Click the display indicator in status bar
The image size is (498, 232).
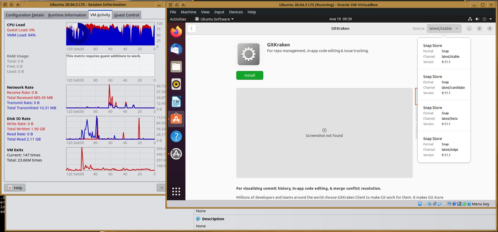pos(449,204)
